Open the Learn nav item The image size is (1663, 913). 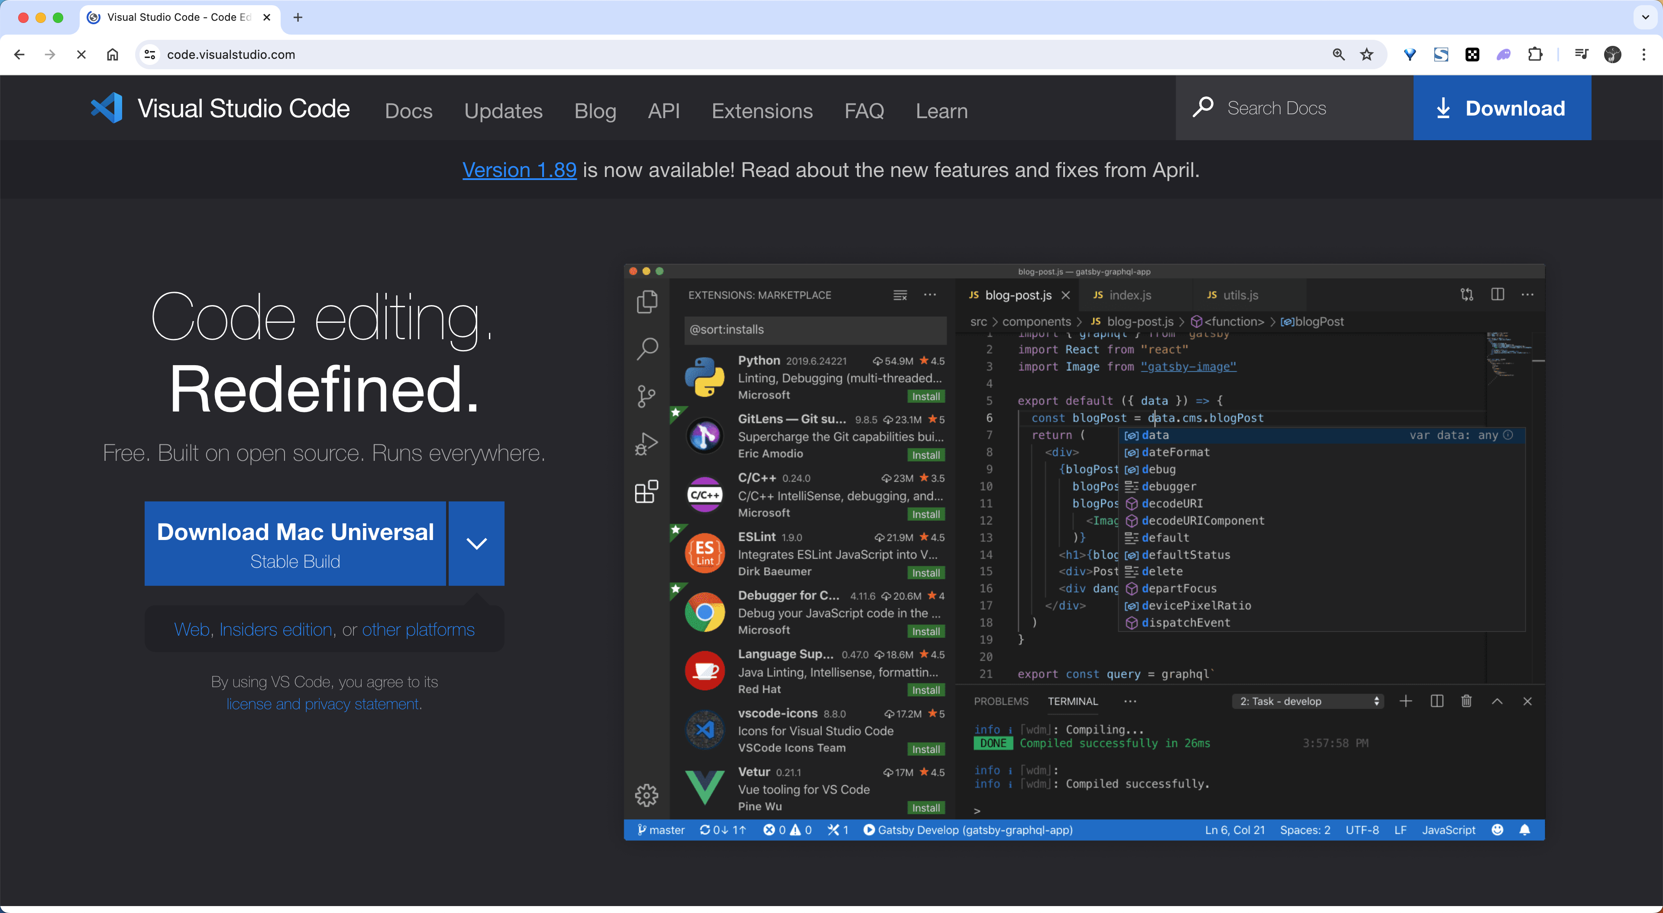click(941, 111)
